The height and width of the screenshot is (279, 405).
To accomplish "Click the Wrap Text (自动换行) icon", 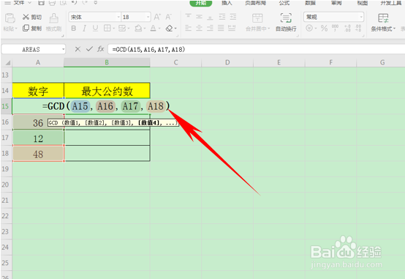I will click(x=286, y=18).
